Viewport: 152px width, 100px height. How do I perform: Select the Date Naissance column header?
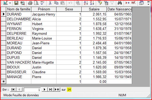[x=119, y=9]
